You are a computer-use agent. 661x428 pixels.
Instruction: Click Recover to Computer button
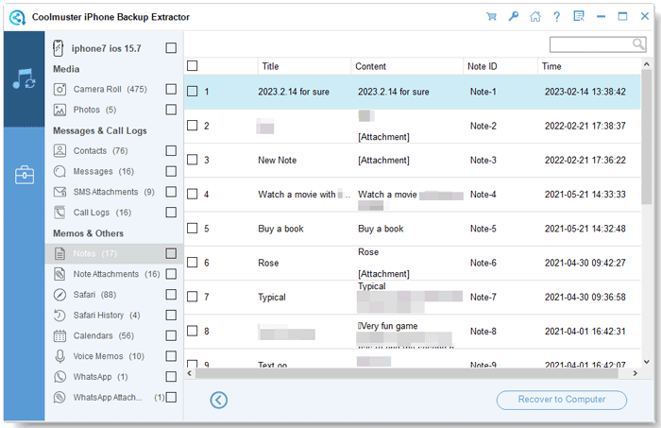pos(562,400)
